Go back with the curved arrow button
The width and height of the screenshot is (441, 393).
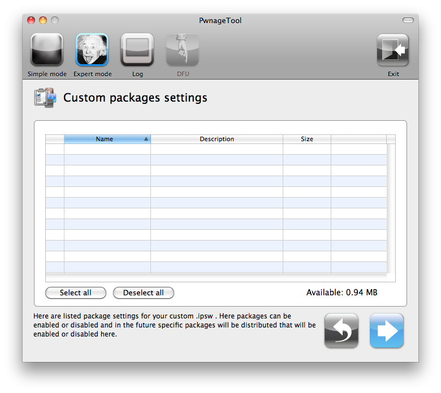coord(341,331)
